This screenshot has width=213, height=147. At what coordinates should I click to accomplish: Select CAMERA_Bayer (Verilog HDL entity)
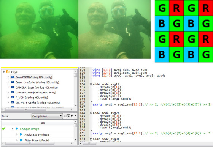pyautogui.click(x=37, y=87)
